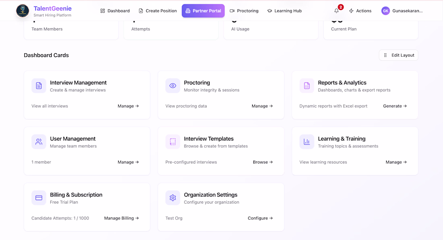This screenshot has height=240, width=443.
Task: Click the Organization Settings card title
Action: 211,194
